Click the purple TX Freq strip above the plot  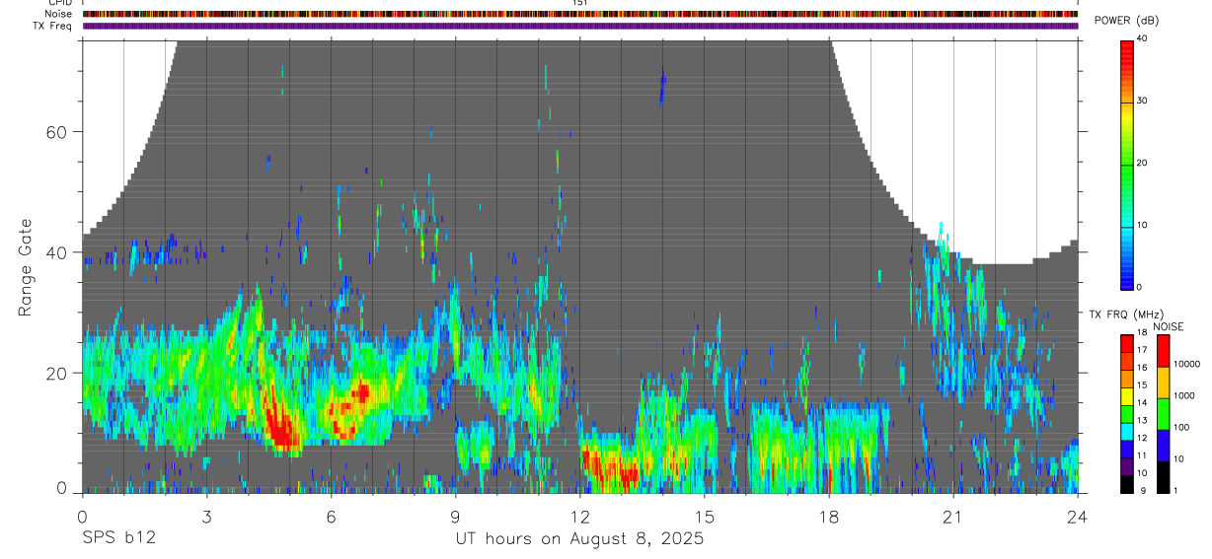click(x=580, y=26)
